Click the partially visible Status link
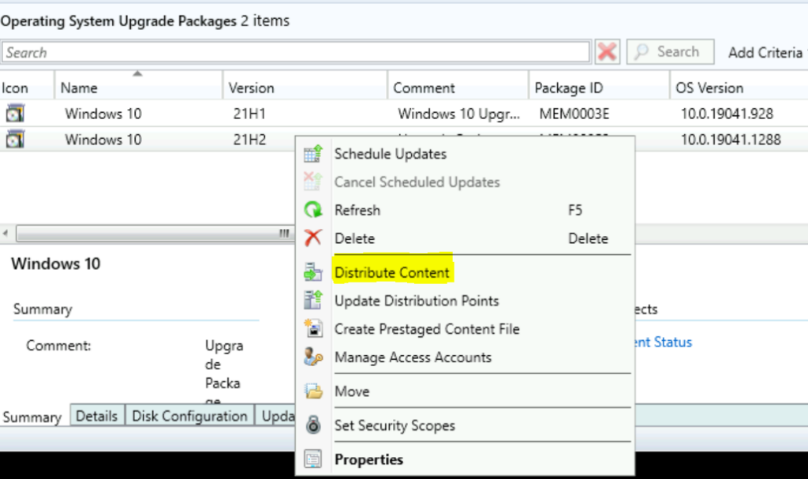This screenshot has height=479, width=808. (x=664, y=342)
